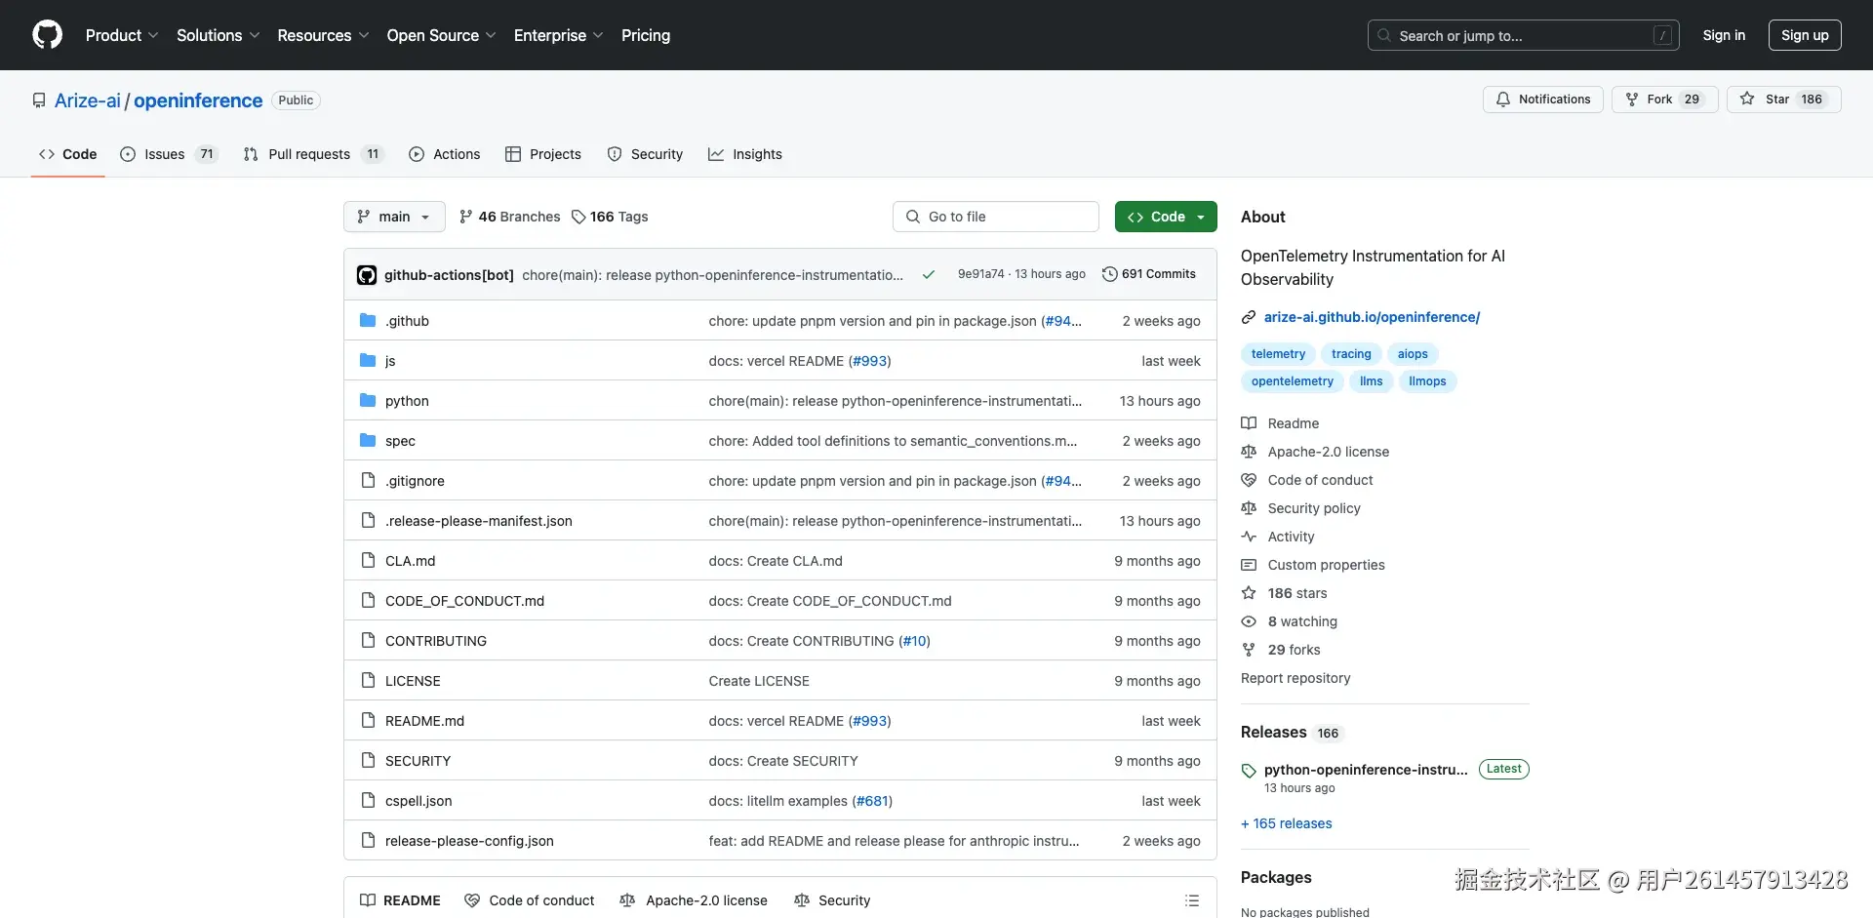
Task: Open the + 165 releases link
Action: coord(1286,823)
